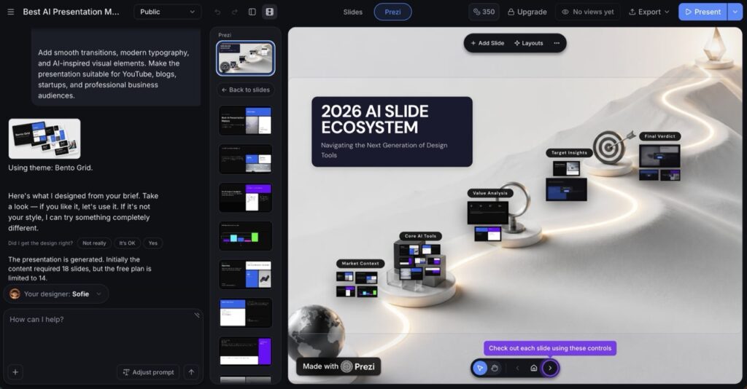Select the slide thumbnail with purple right panel
The height and width of the screenshot is (389, 747).
pos(245,351)
